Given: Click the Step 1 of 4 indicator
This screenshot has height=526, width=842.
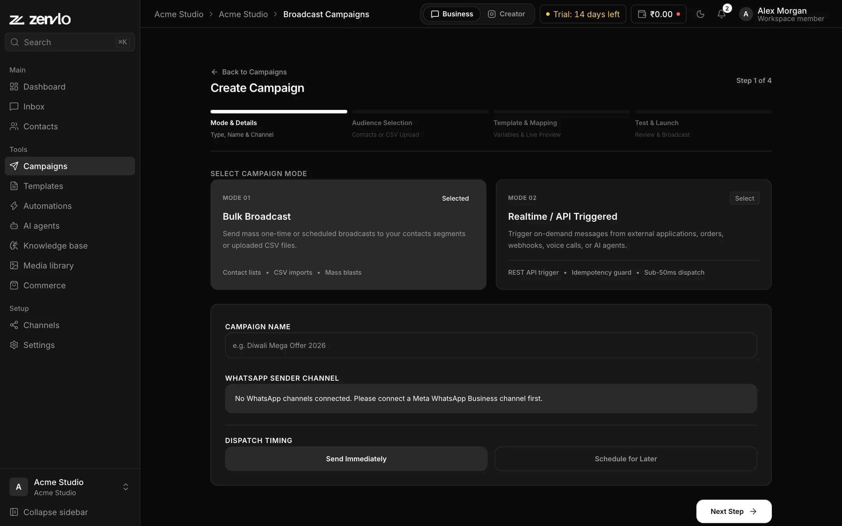Looking at the screenshot, I should [x=754, y=80].
